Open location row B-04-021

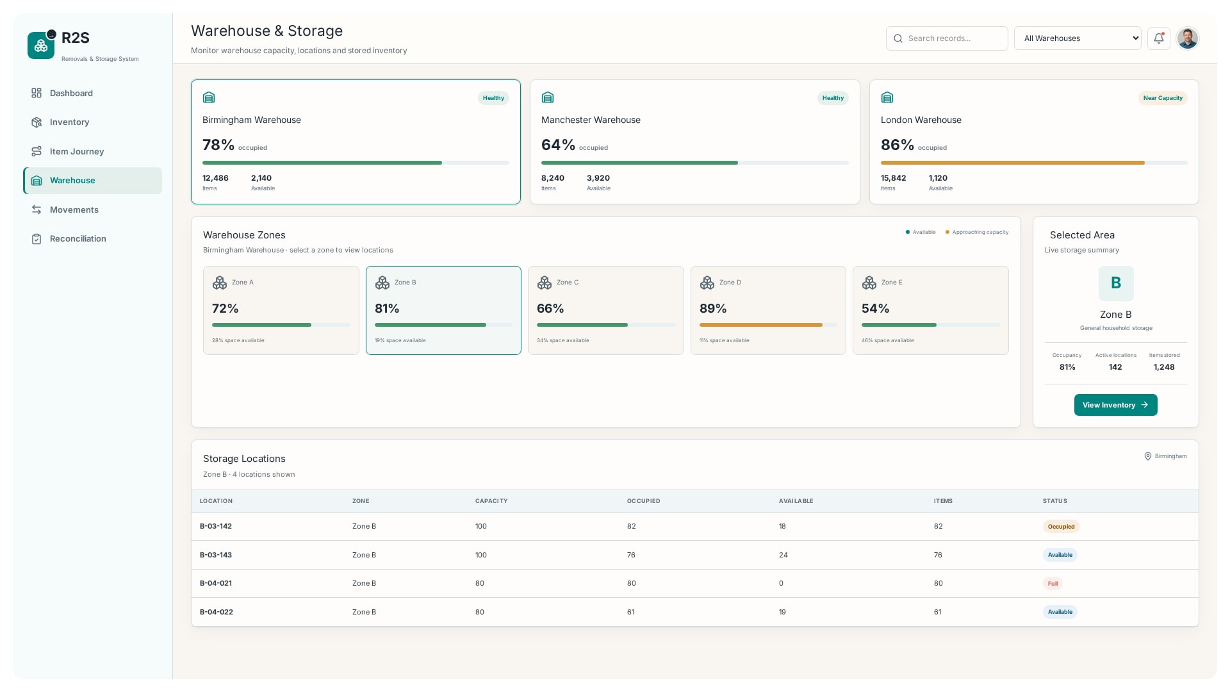pyautogui.click(x=695, y=584)
